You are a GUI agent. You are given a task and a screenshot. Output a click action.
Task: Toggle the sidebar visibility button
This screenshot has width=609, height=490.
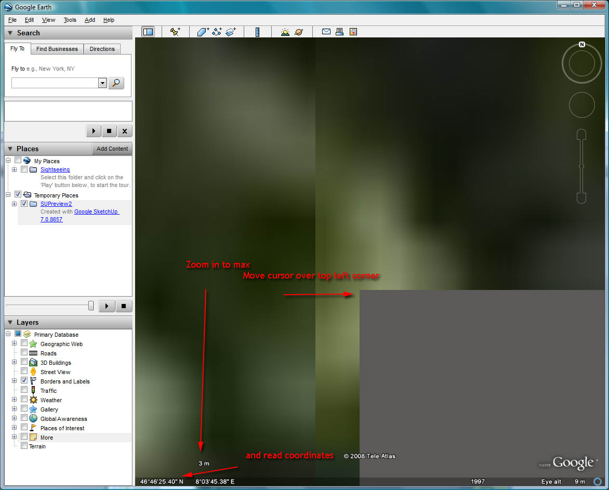point(148,32)
